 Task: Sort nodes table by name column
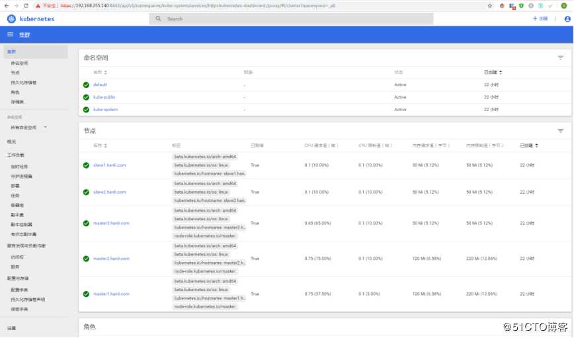[100, 146]
